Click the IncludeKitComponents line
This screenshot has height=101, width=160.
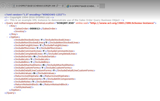(x=45, y=79)
